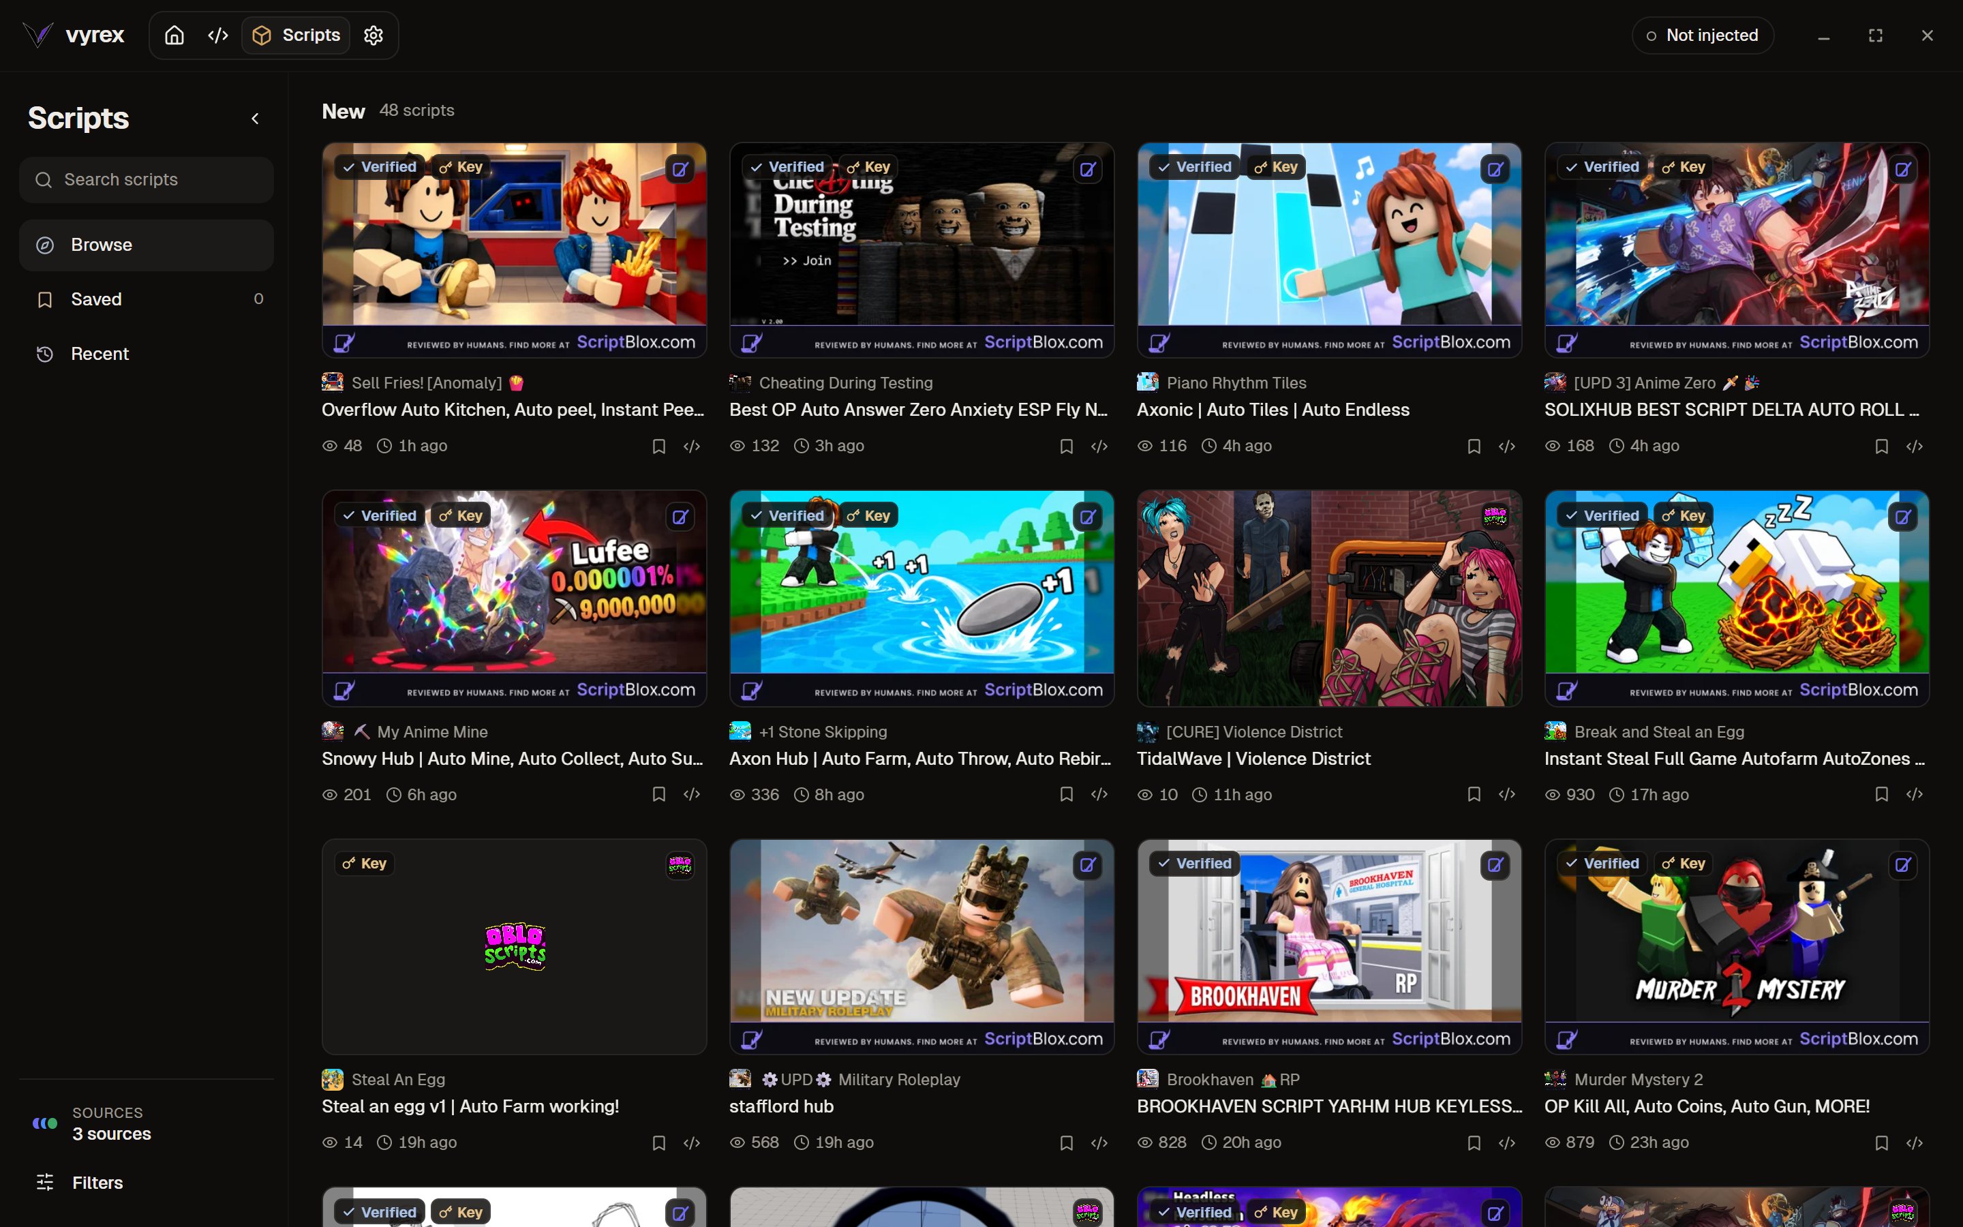1963x1227 pixels.
Task: View code of Cheating During Testing script
Action: pos(1100,446)
